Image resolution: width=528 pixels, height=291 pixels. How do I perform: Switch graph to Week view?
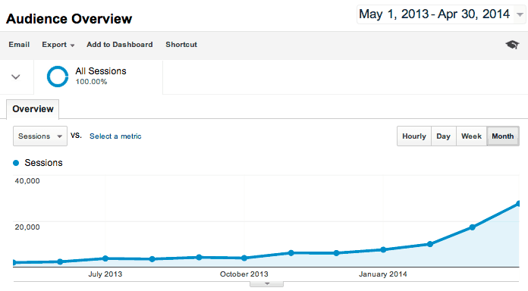pyautogui.click(x=471, y=136)
